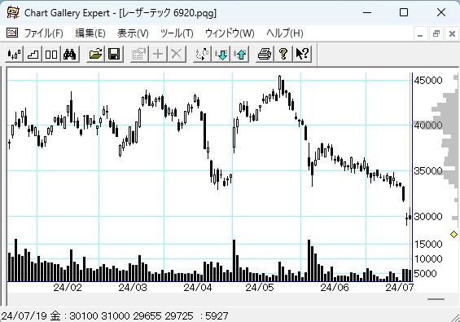Choose the two-pane layout toolbar icon
460x322 pixels.
click(51, 54)
